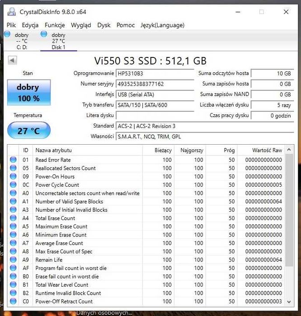Screen dimensions: 301x316
Task: Click the previous disk arrow button
Action: pyautogui.click(x=12, y=60)
